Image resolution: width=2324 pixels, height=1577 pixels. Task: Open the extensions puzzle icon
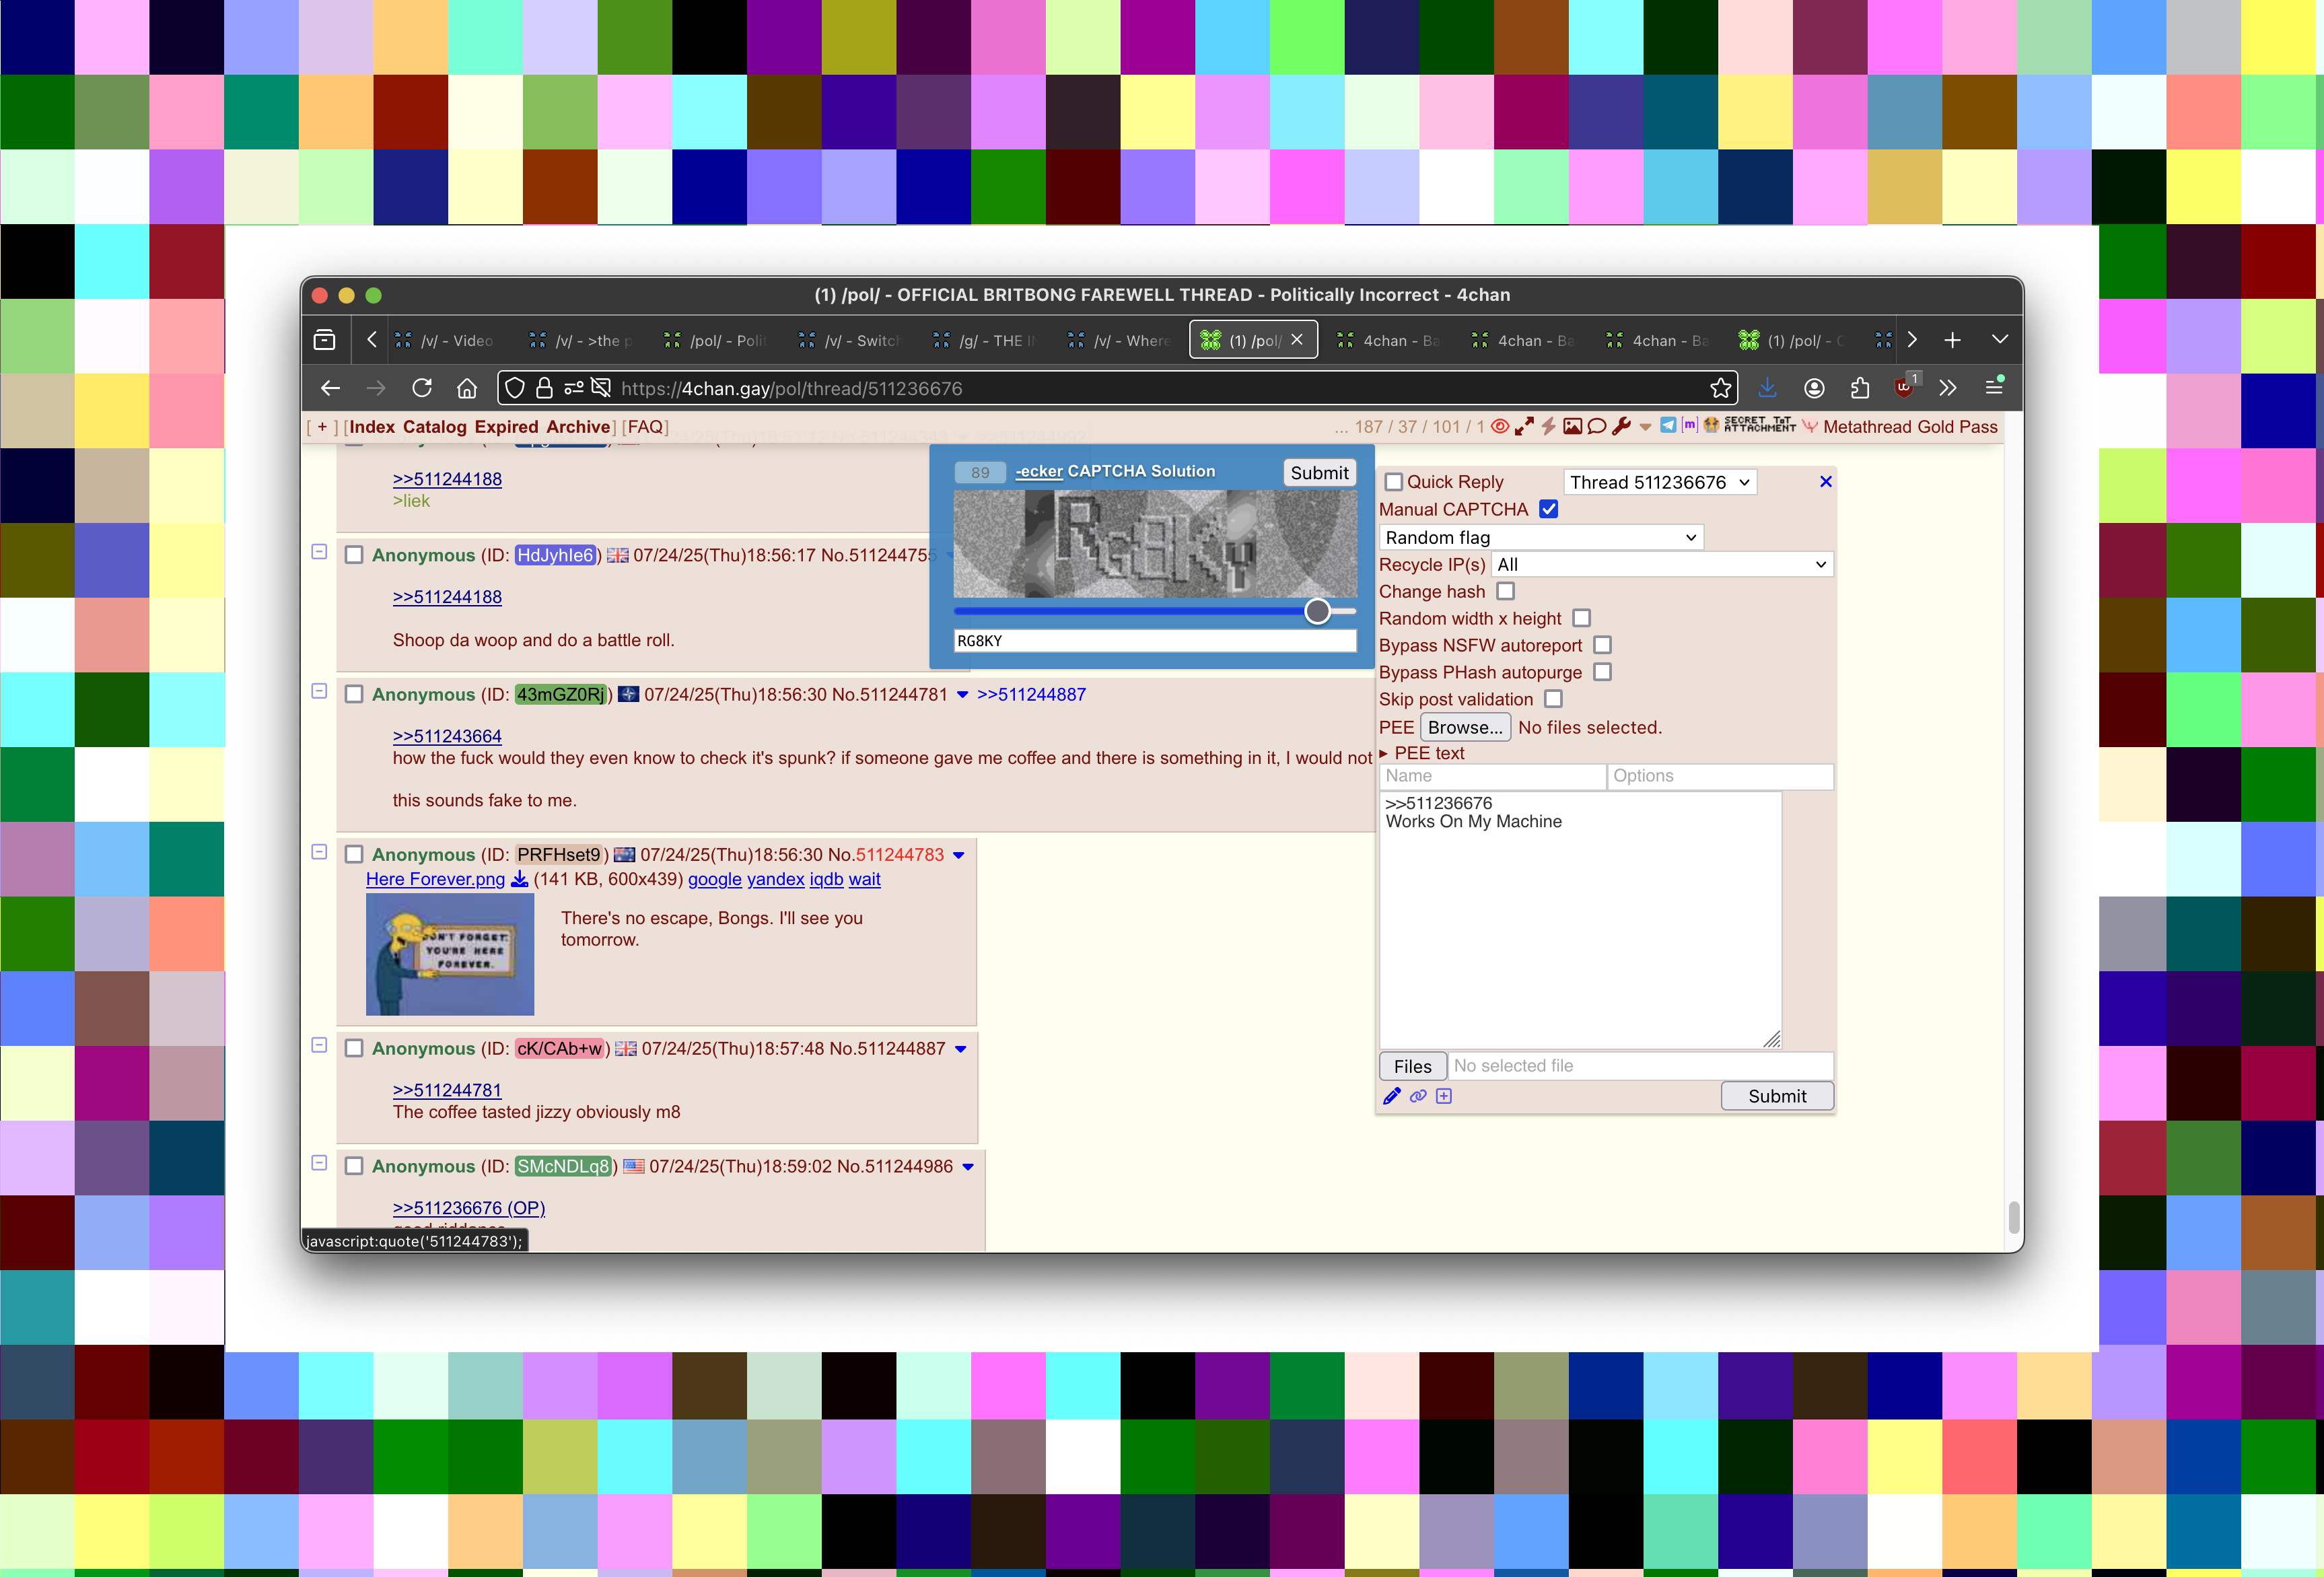[1859, 388]
